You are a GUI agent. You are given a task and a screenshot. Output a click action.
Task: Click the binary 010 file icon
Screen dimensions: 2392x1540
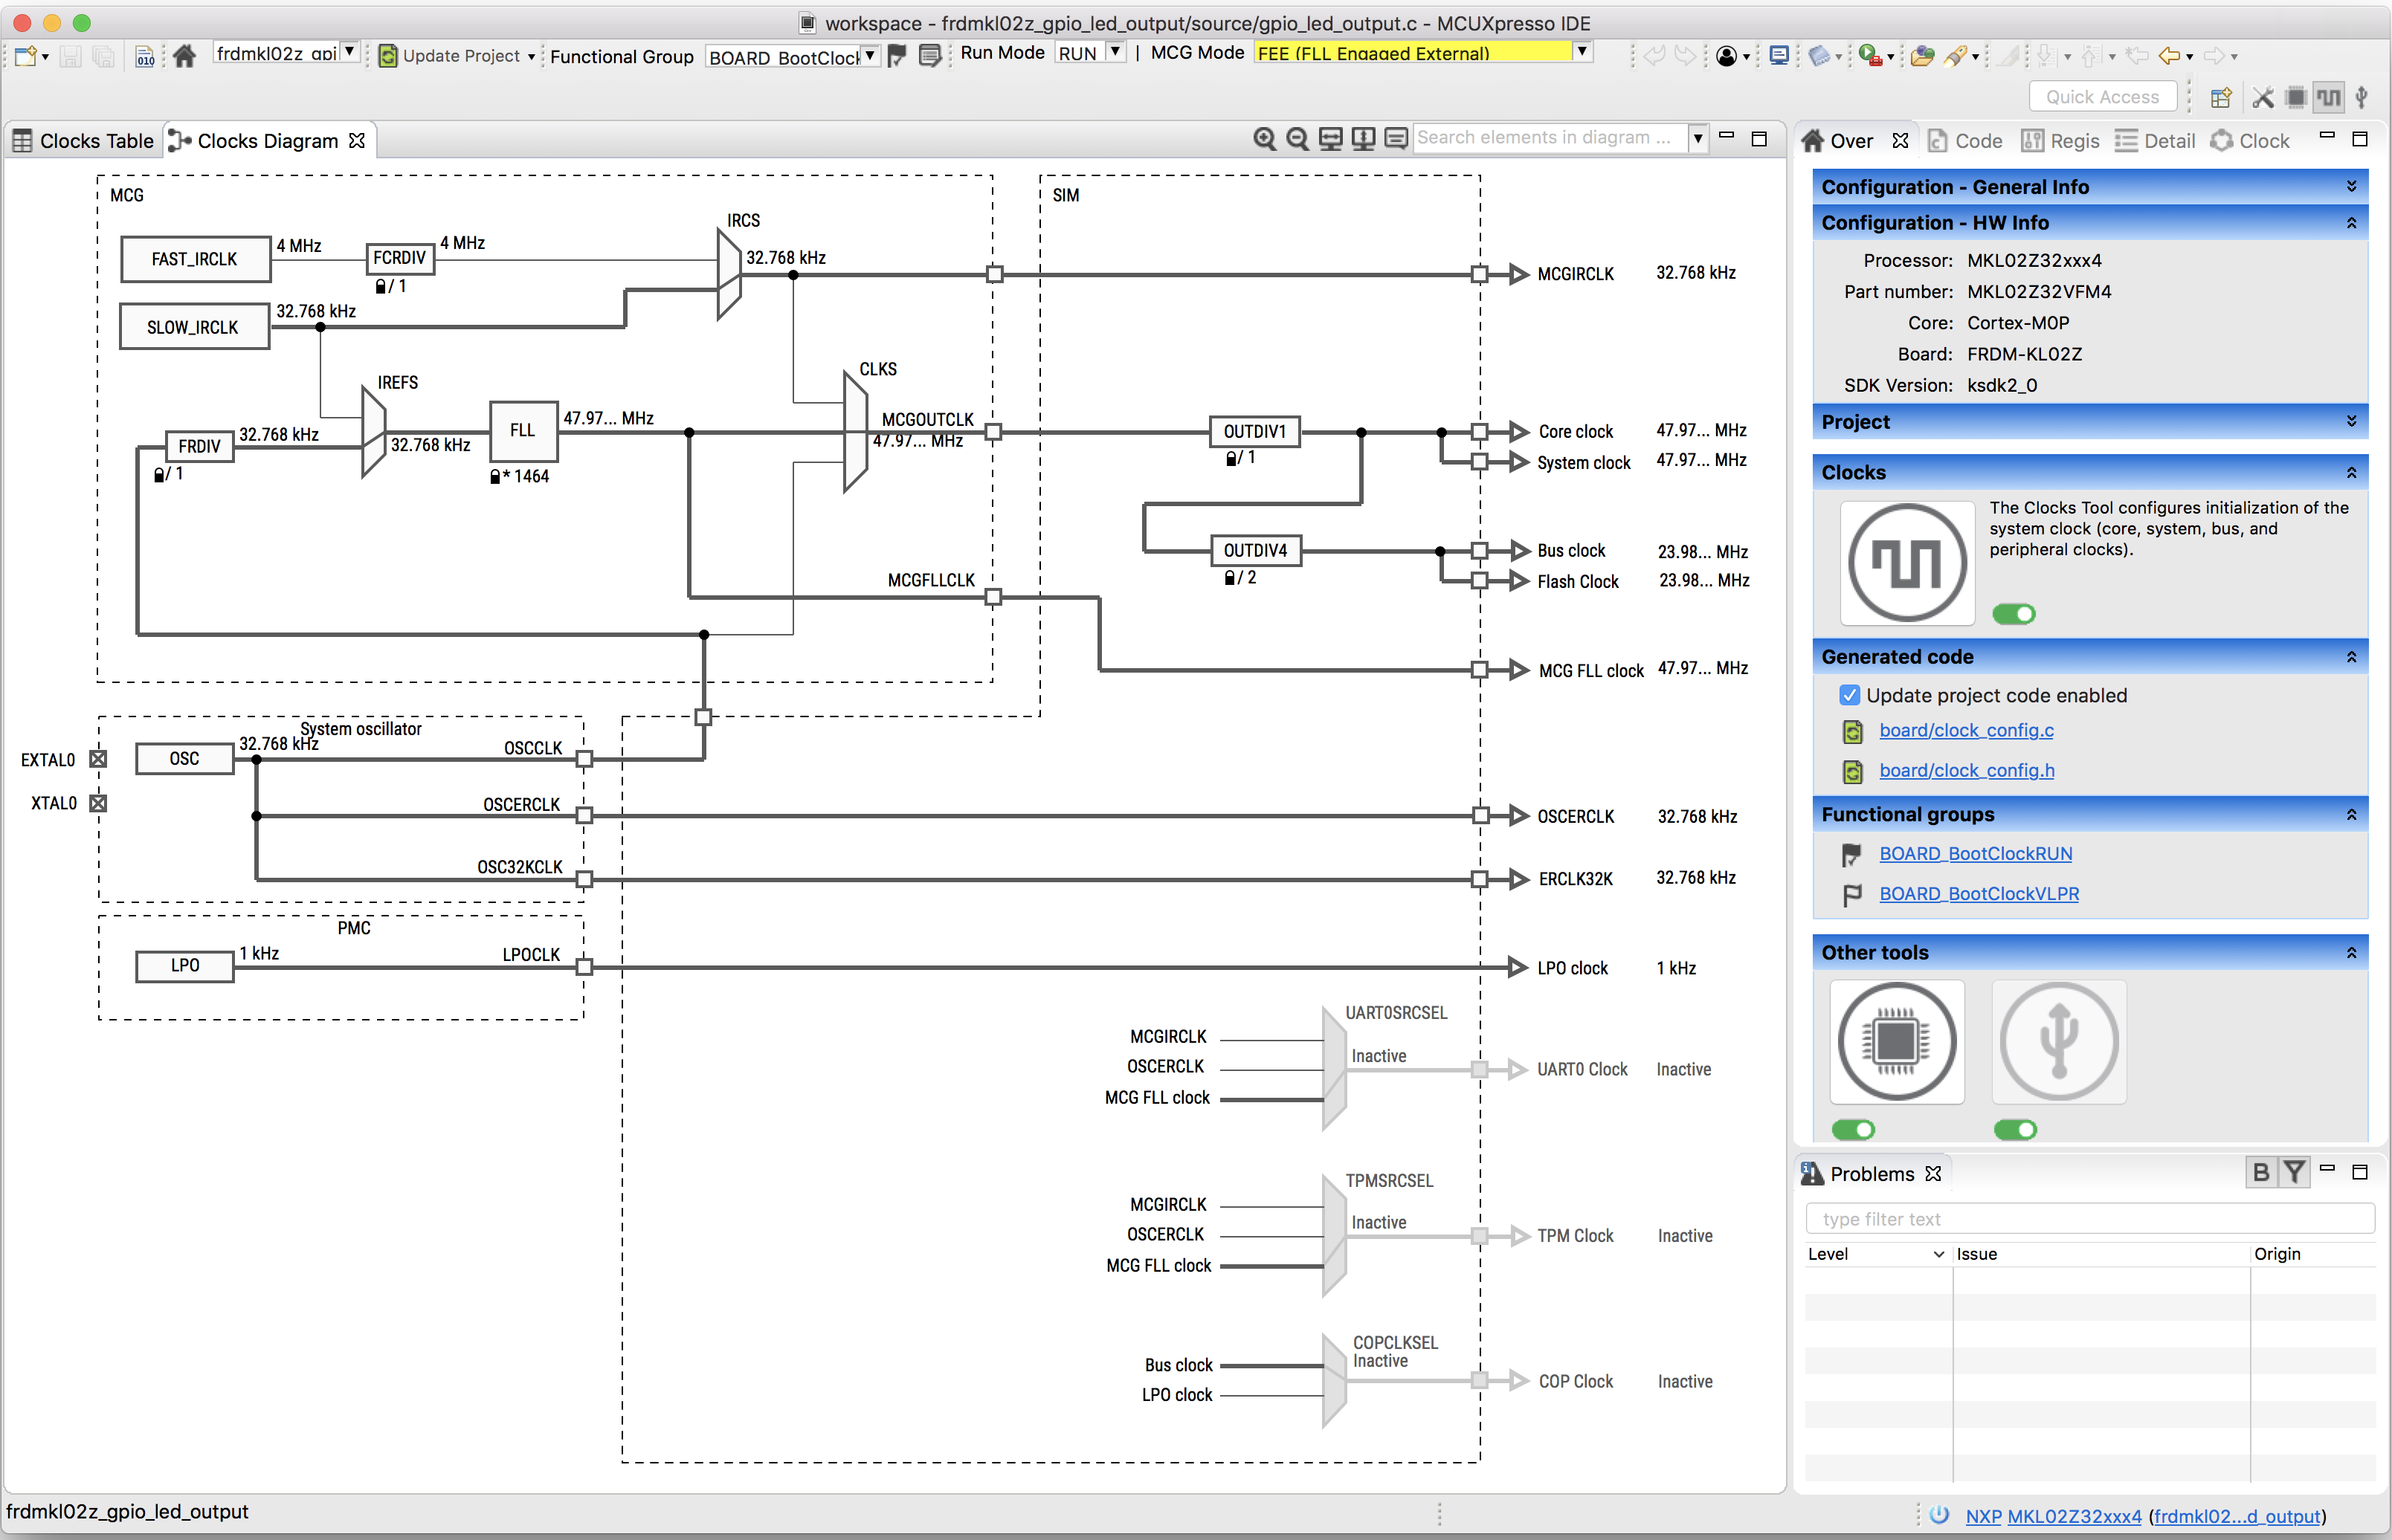coord(145,56)
